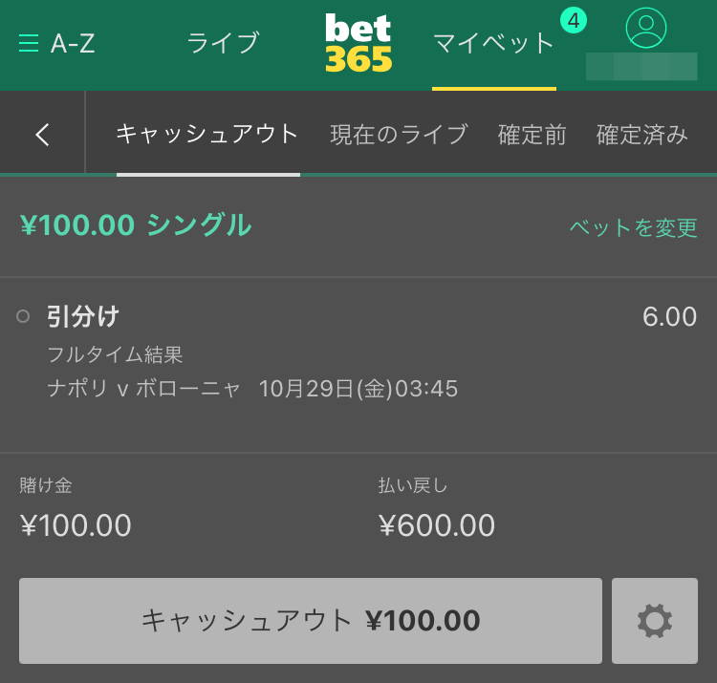Click the bet365 logo
This screenshot has width=717, height=683.
358,42
